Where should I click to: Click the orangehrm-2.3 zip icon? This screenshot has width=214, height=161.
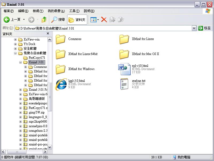25,131
